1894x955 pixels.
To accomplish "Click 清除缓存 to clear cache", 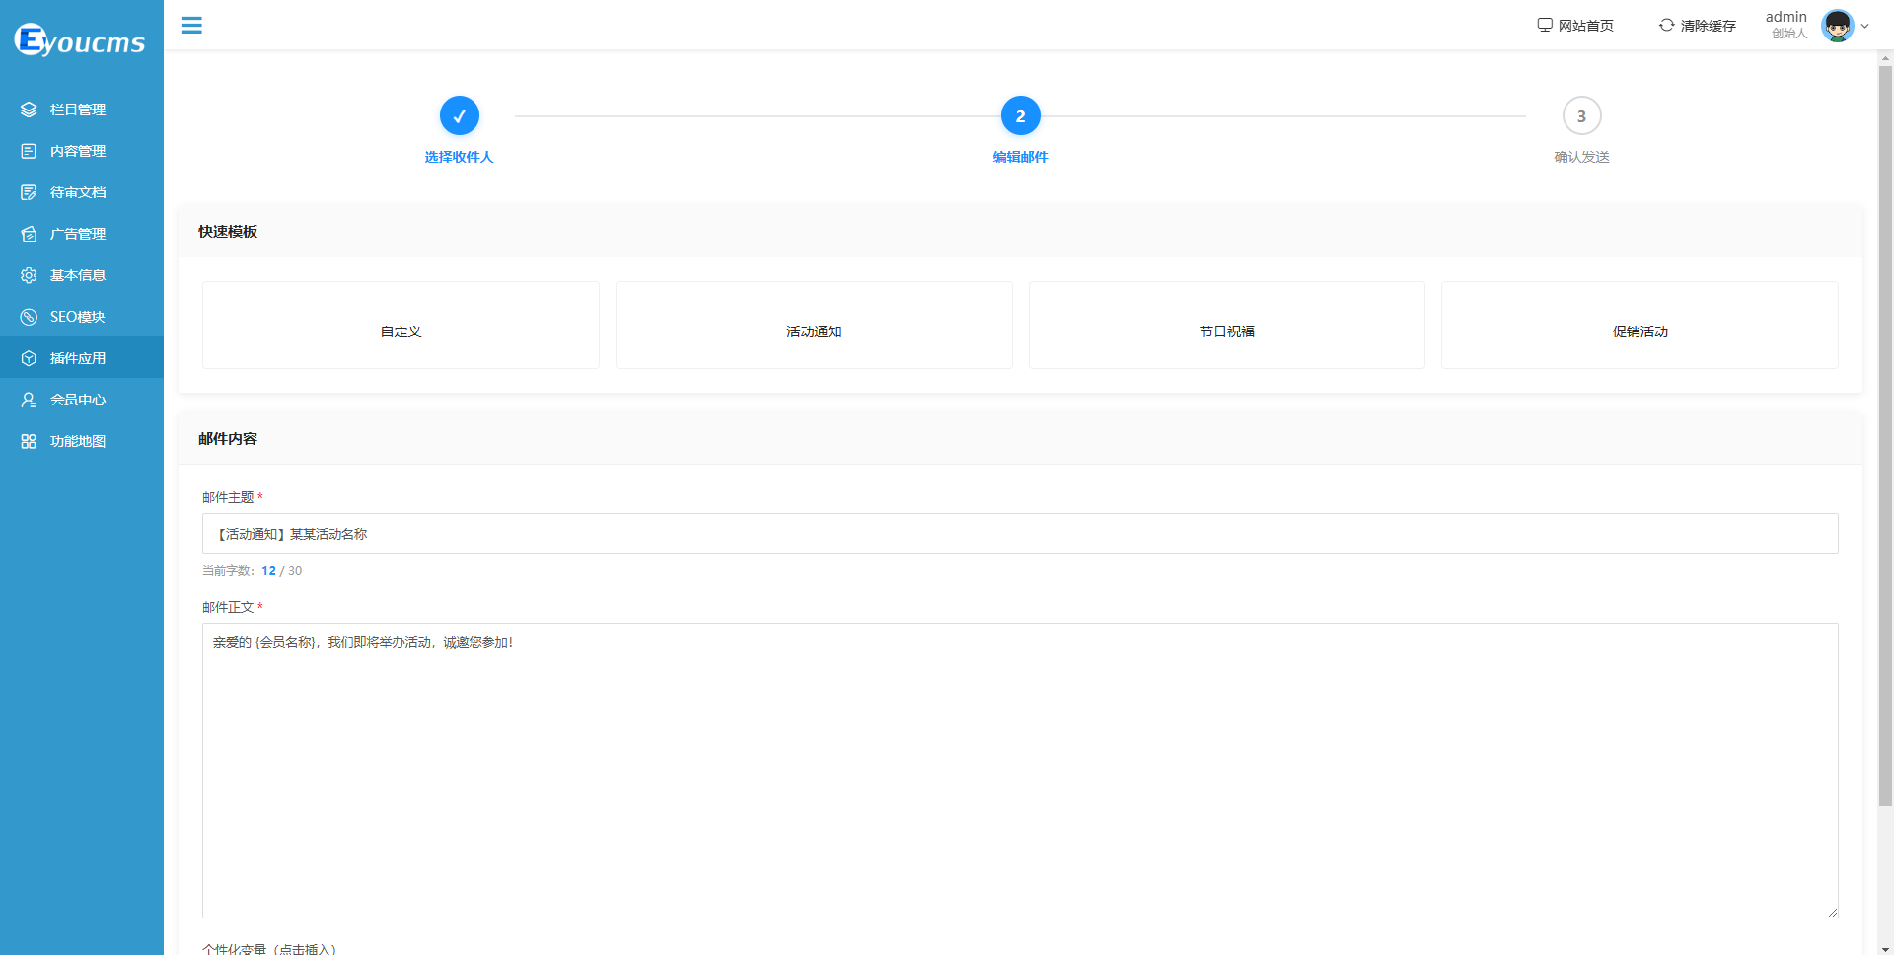I will pos(1698,26).
